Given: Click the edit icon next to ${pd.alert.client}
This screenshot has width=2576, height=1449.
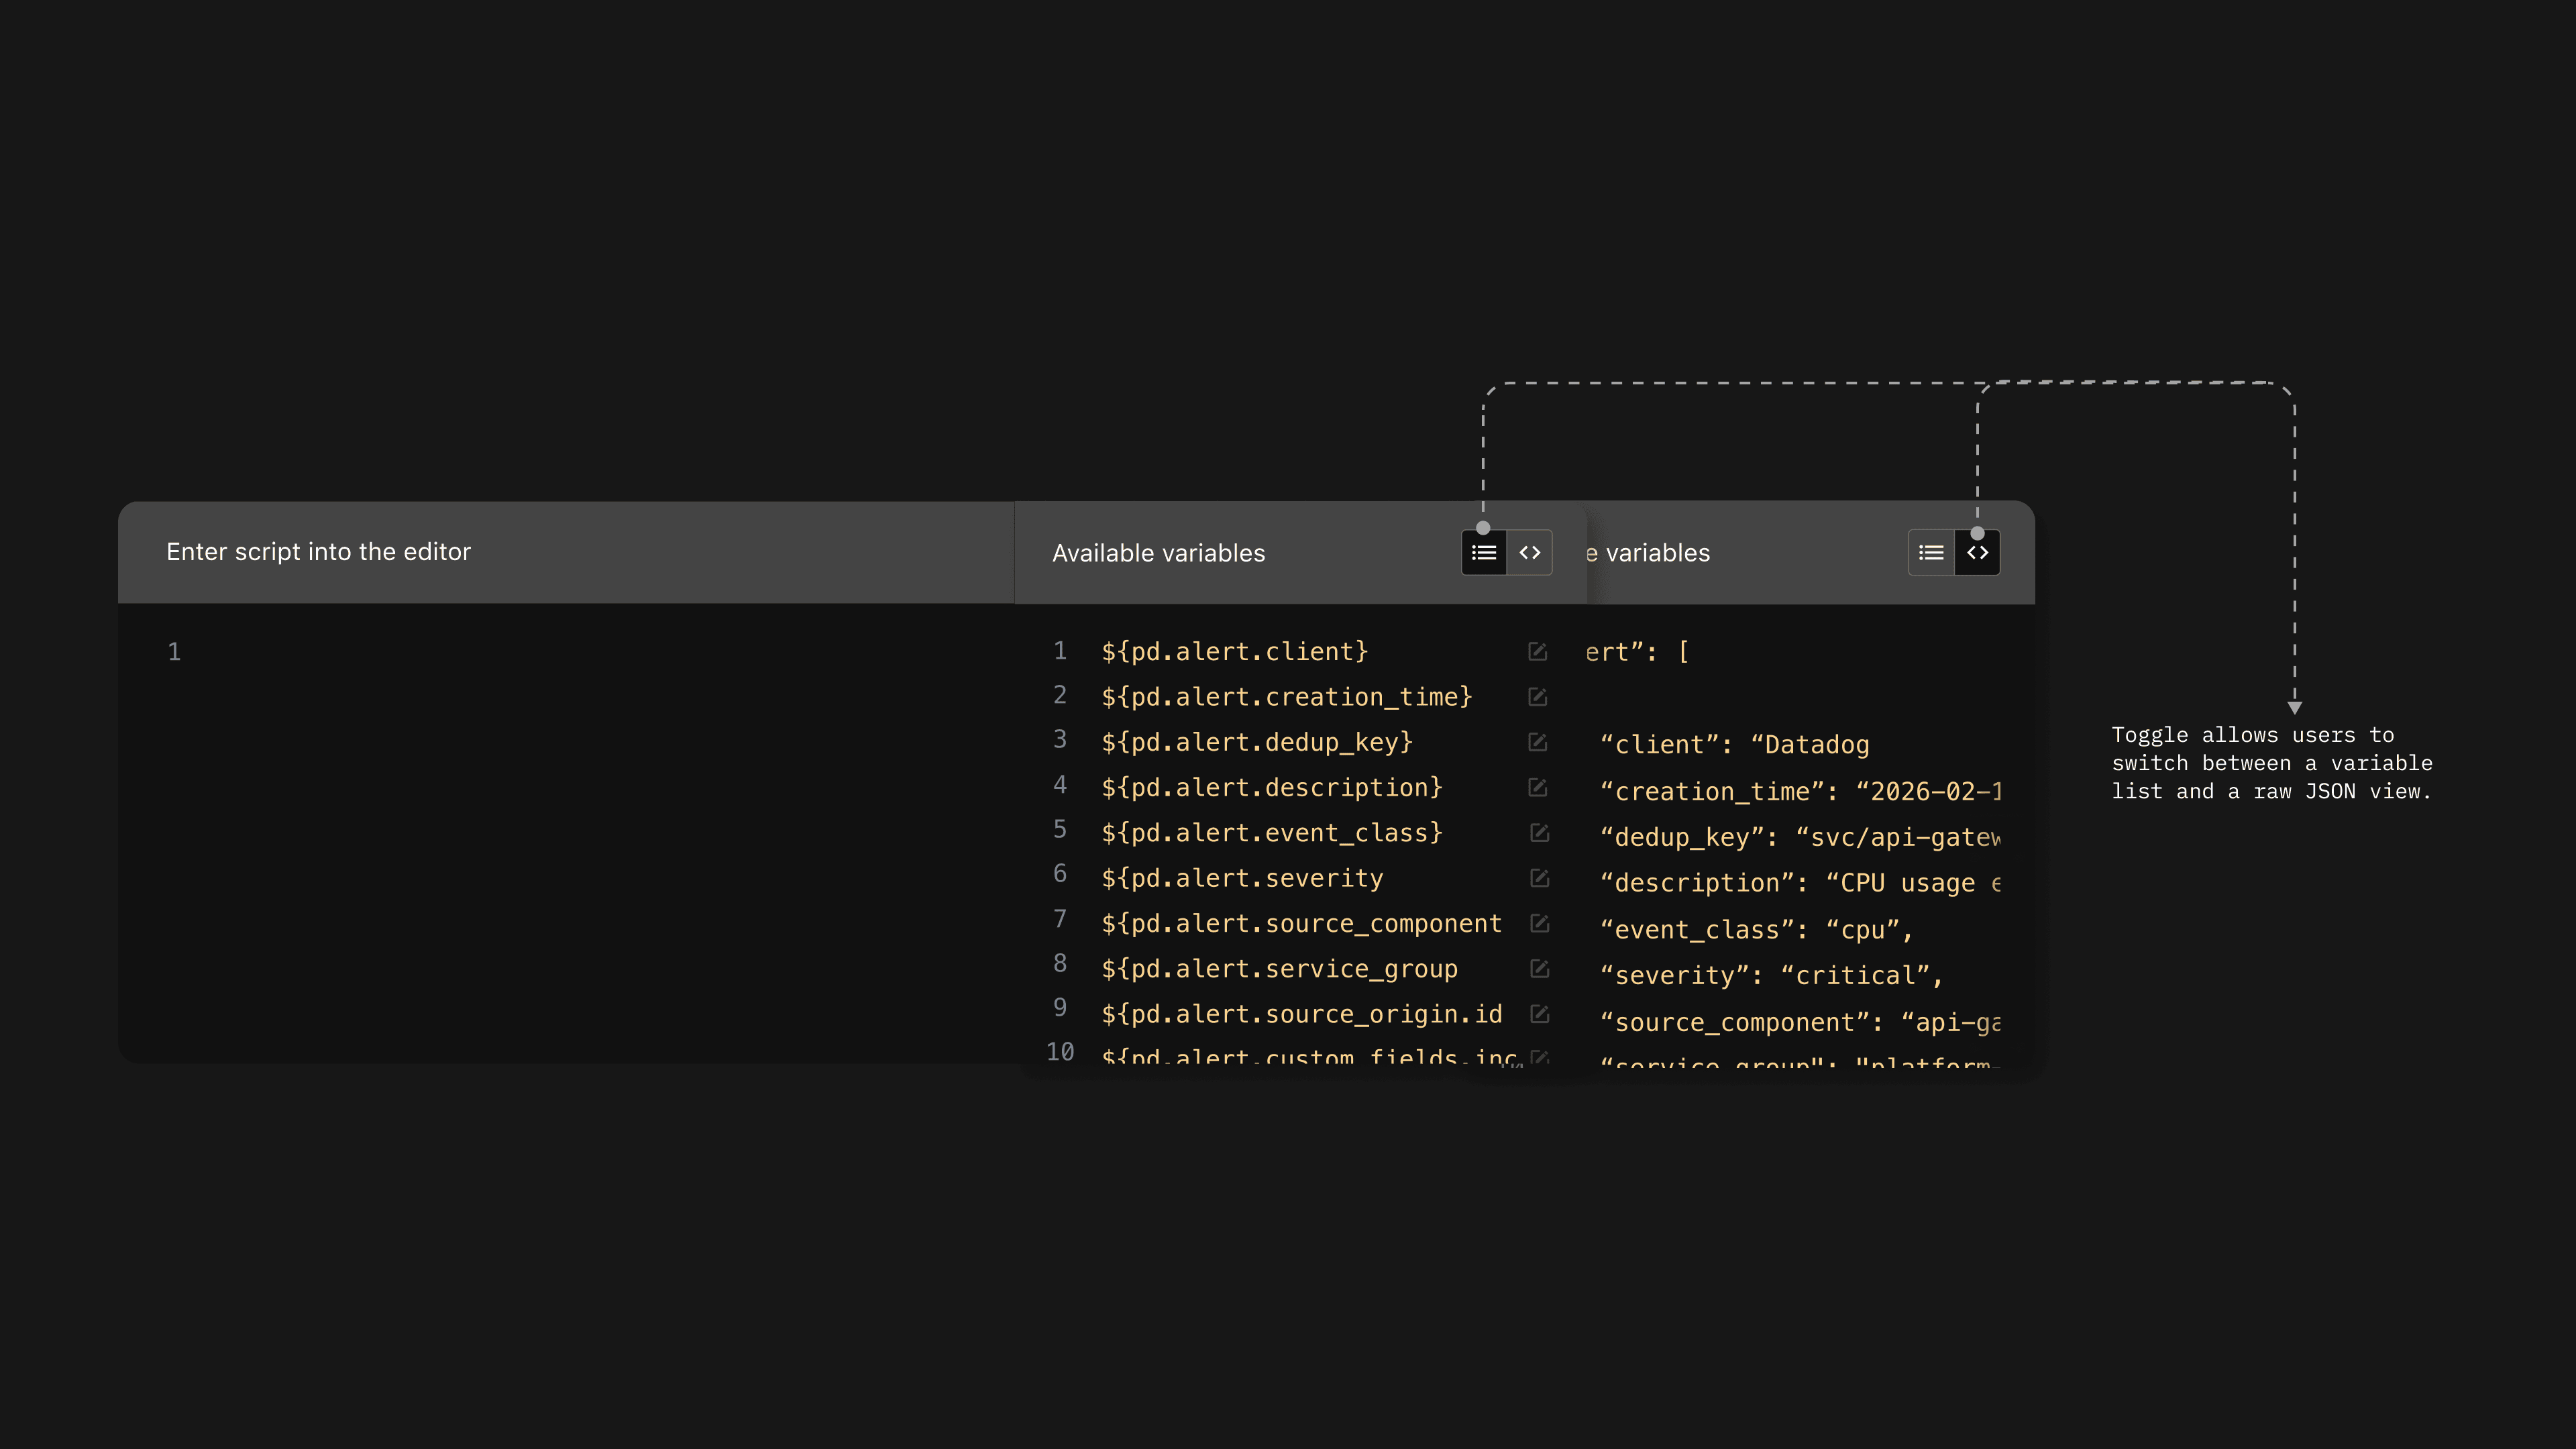Looking at the screenshot, I should pos(1537,651).
